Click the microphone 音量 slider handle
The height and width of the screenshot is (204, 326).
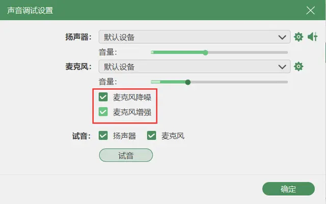(188, 82)
